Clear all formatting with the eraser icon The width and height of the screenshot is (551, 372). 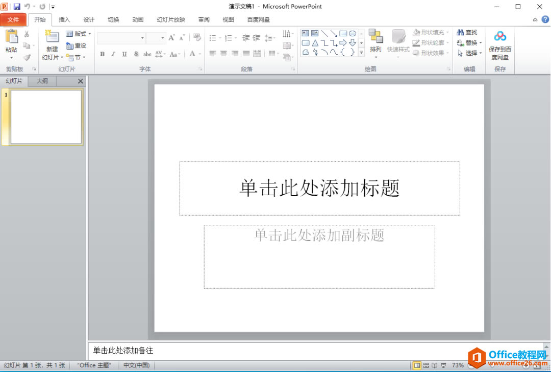(x=197, y=37)
